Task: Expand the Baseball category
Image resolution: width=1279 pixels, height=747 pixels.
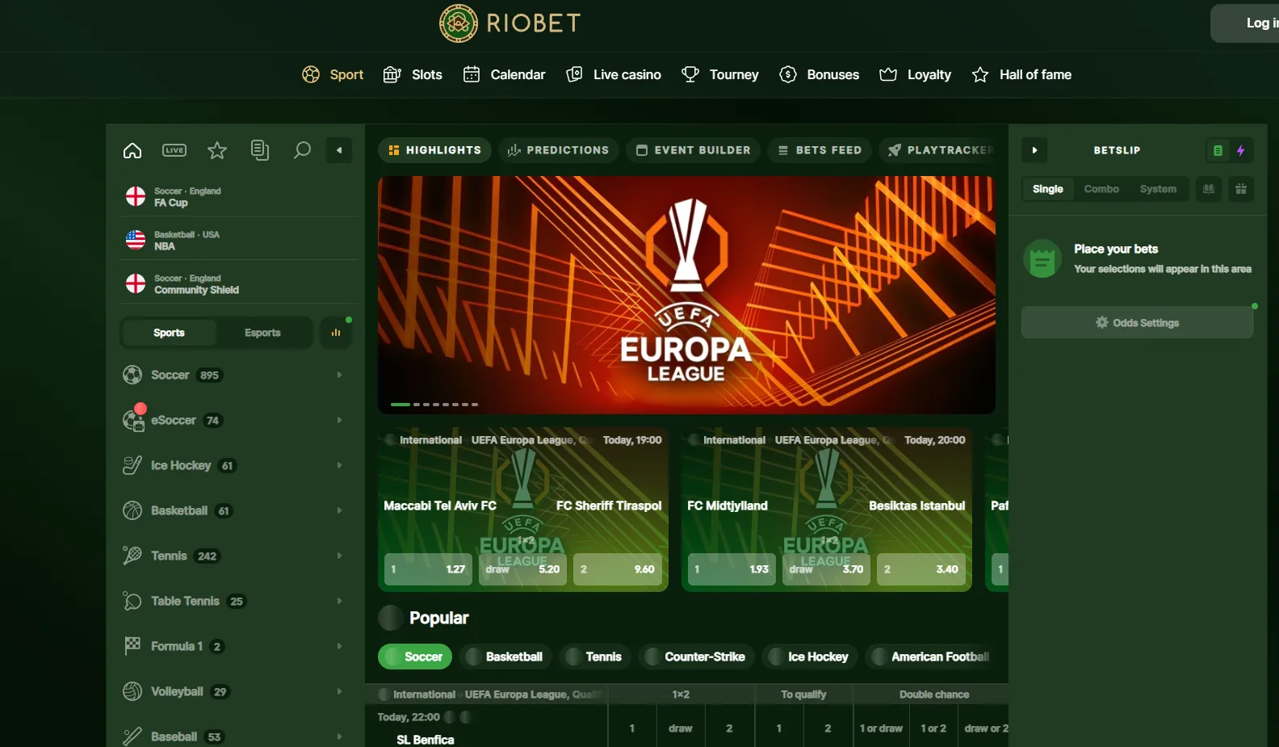Action: (234, 737)
